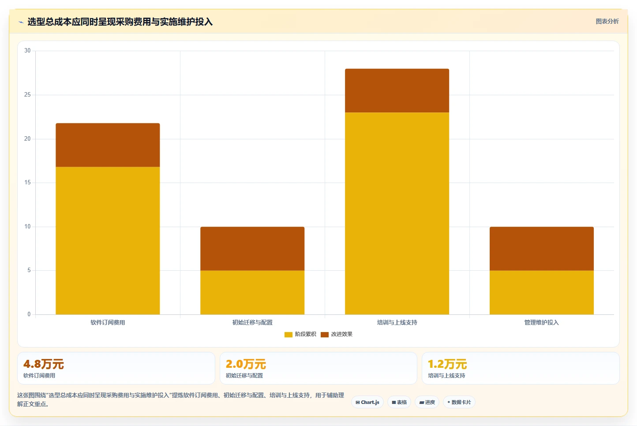Screen dimensions: 637x426
Task: Select the 1.2万元 培训与上线支持 card
Action: [521, 368]
